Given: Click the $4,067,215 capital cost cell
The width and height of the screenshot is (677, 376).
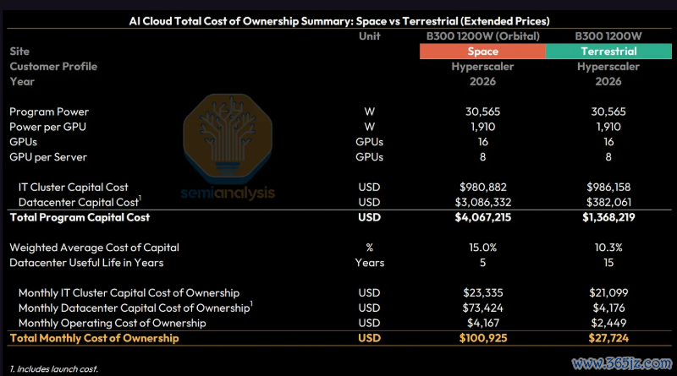Looking at the screenshot, I should coord(482,217).
